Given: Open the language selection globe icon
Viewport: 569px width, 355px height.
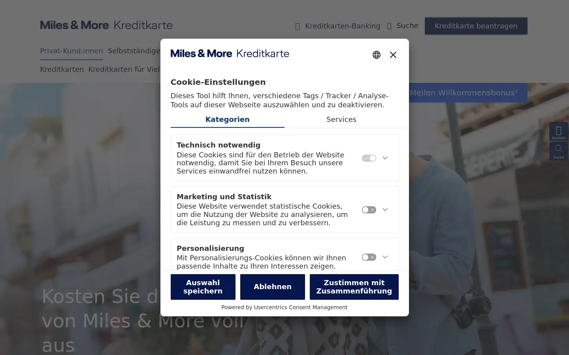Looking at the screenshot, I should tap(377, 55).
